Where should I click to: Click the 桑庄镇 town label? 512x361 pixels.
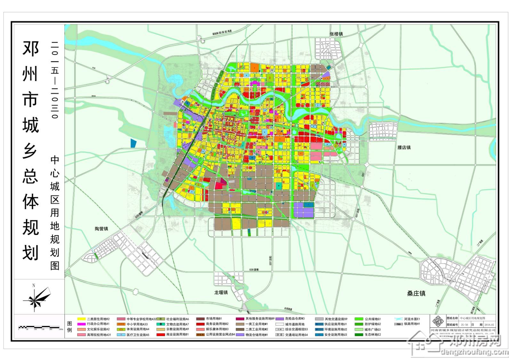(416, 293)
